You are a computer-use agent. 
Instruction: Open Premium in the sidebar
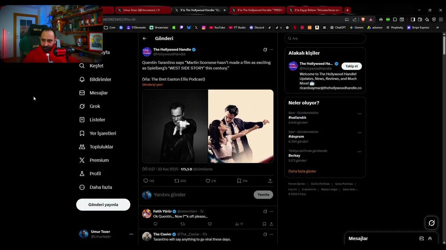pyautogui.click(x=94, y=160)
